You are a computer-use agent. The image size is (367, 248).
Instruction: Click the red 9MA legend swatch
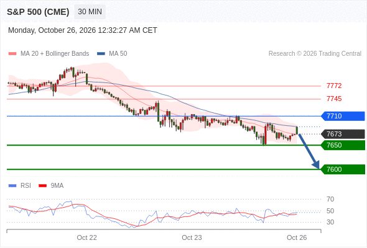coord(42,186)
